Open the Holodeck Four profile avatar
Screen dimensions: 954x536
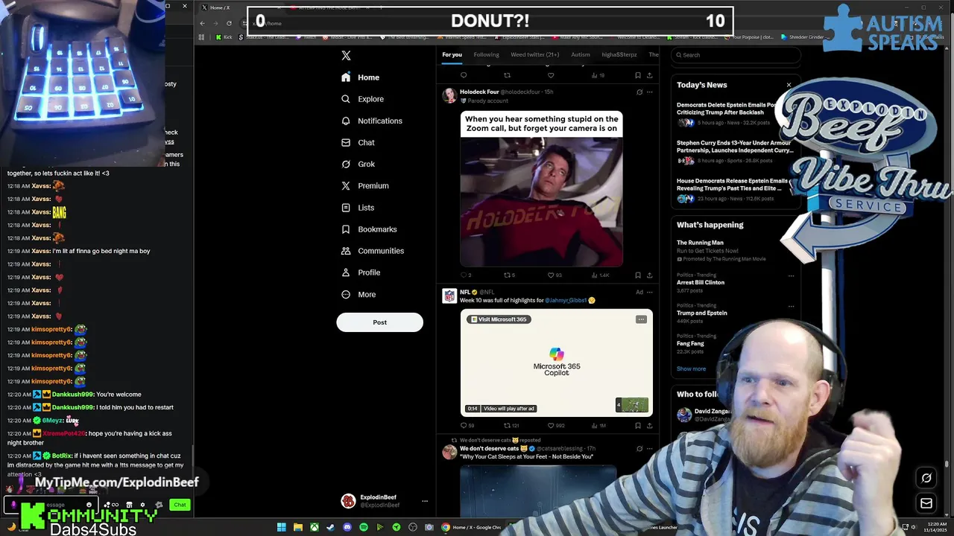point(449,95)
